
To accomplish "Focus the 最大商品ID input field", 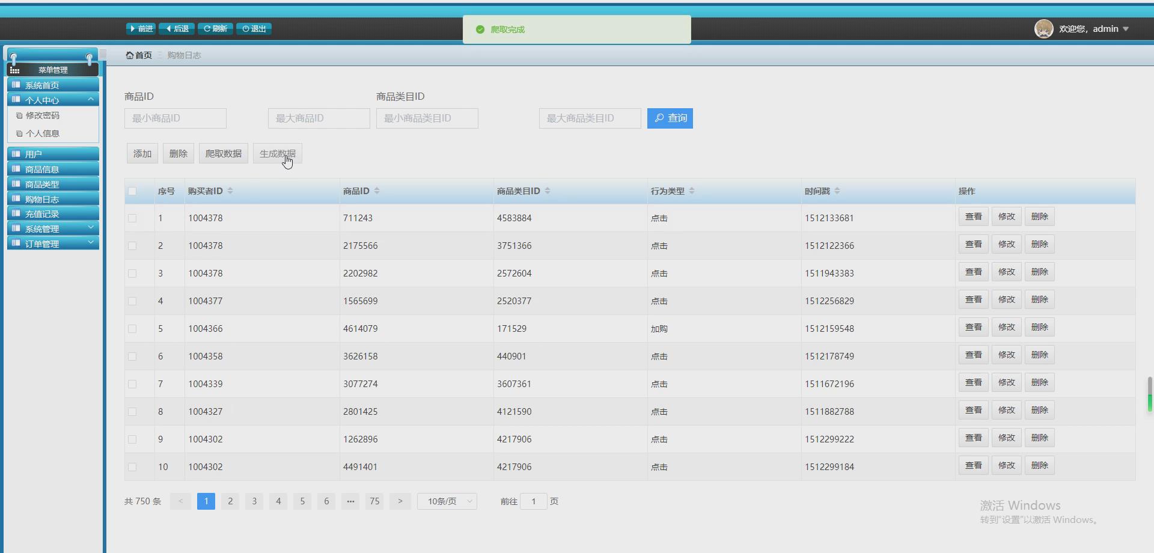I will tap(319, 118).
